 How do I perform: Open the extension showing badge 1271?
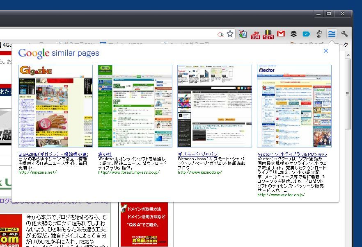[268, 34]
